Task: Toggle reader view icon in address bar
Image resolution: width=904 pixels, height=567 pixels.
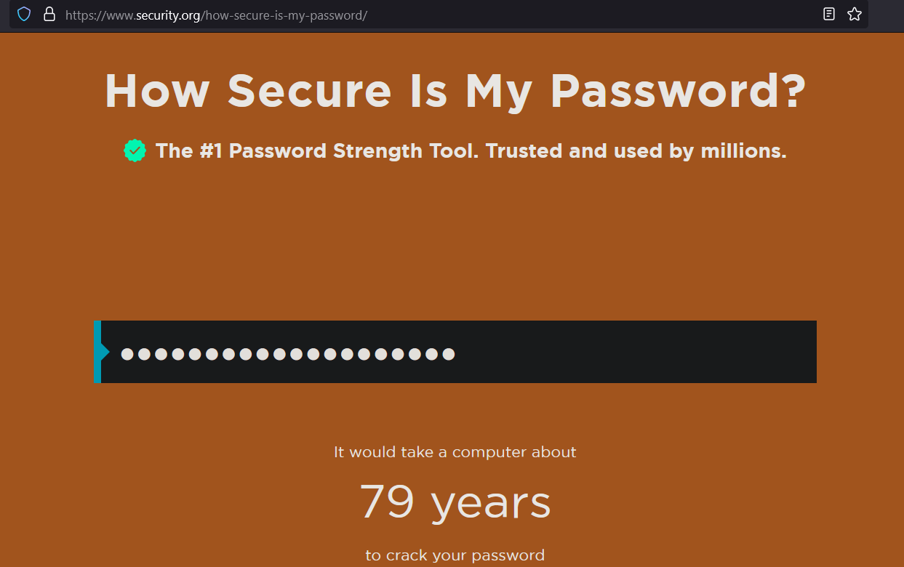Action: (x=829, y=14)
